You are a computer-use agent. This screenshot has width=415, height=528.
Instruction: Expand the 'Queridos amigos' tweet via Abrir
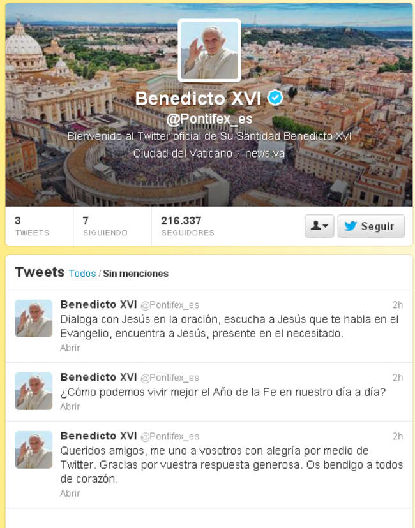pos(70,494)
